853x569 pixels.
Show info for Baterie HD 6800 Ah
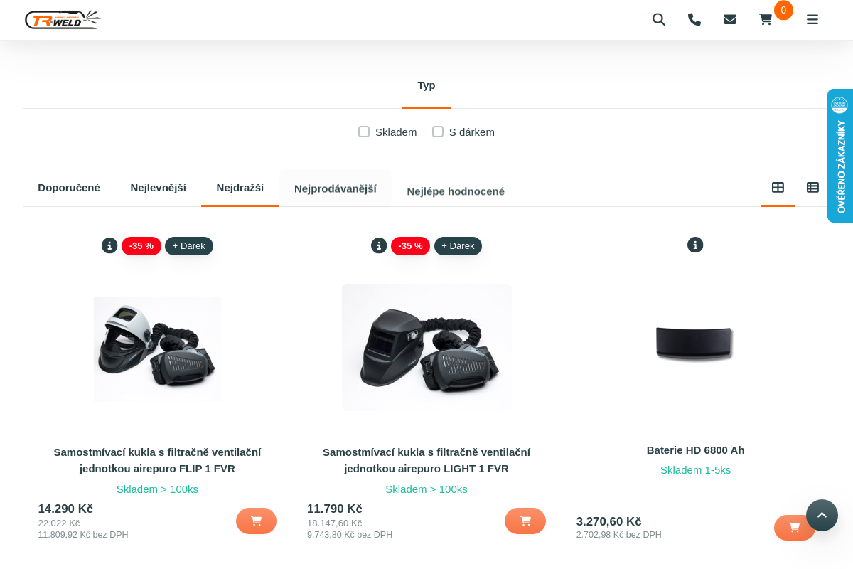pyautogui.click(x=695, y=245)
